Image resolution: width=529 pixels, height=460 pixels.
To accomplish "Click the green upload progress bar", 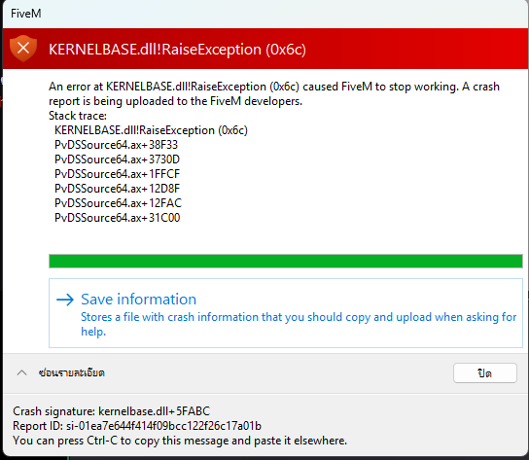I will click(x=286, y=262).
